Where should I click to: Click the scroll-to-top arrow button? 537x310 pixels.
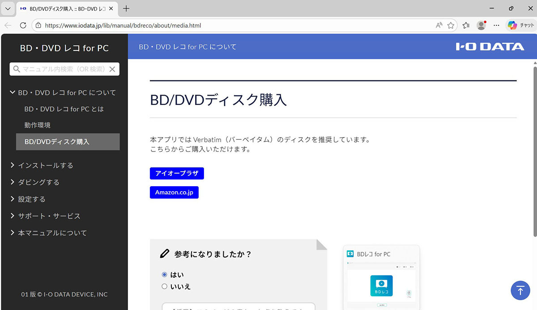coord(520,290)
